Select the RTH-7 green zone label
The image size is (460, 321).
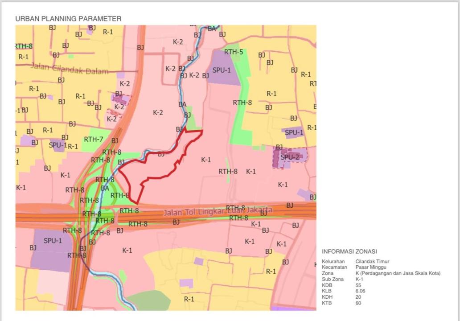coord(93,140)
